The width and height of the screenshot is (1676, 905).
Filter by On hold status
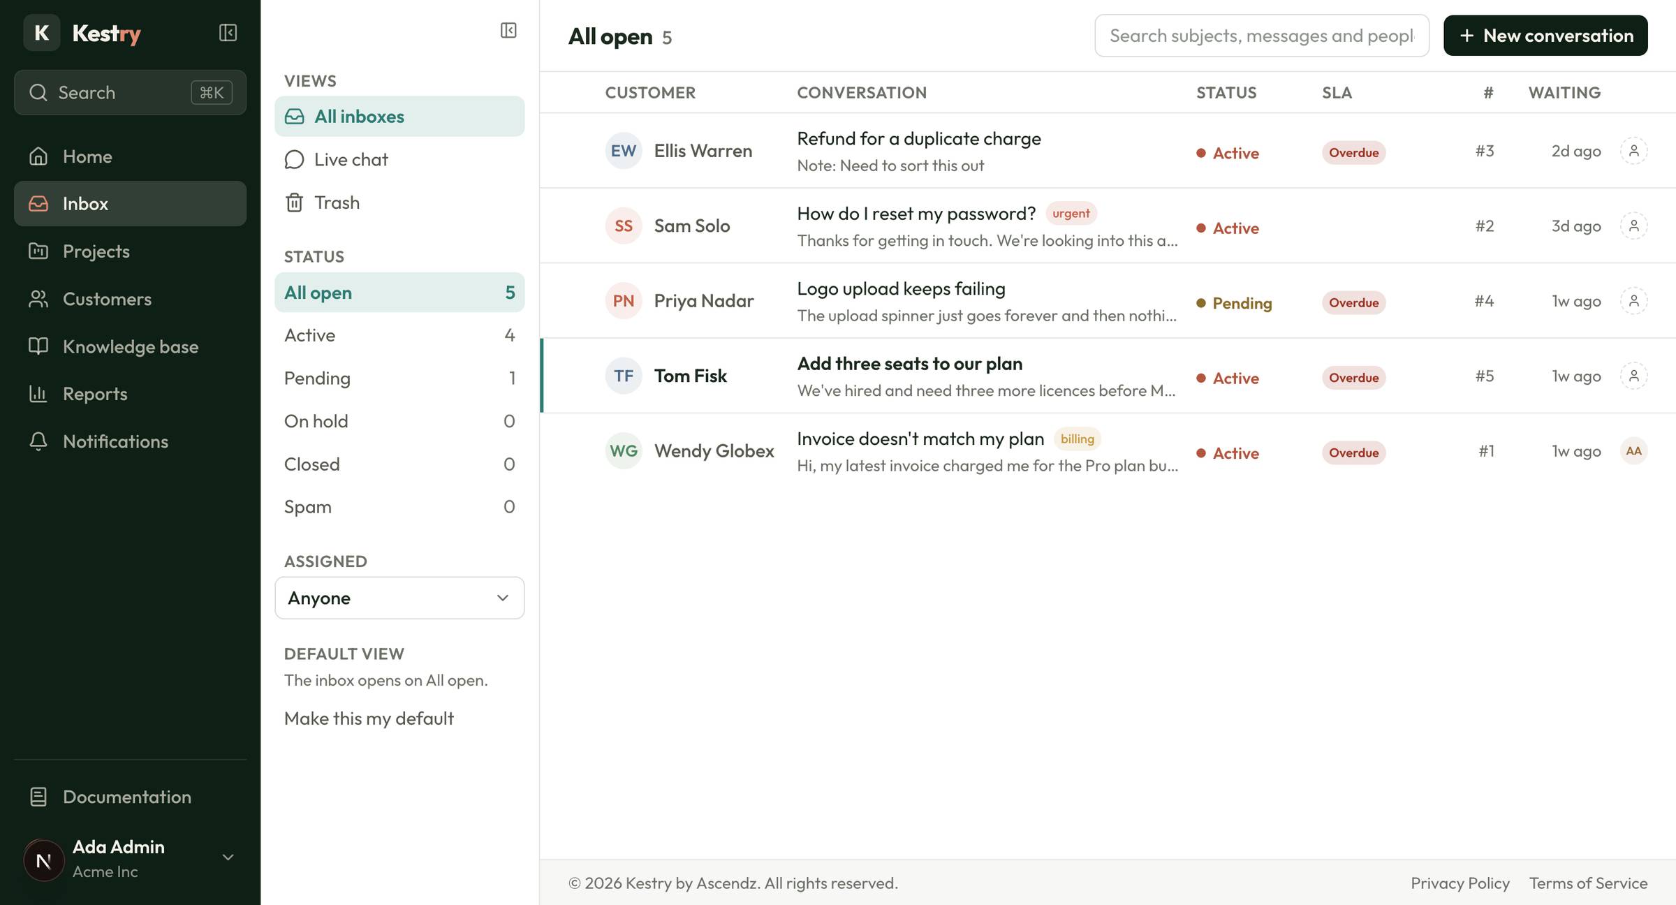pyautogui.click(x=399, y=421)
